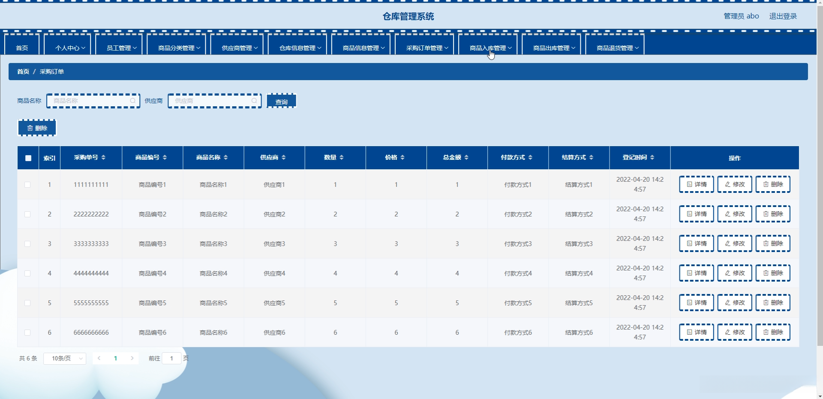Viewport: 823px width, 399px height.
Task: Click 修改 for order 6666666666
Action: tap(735, 332)
